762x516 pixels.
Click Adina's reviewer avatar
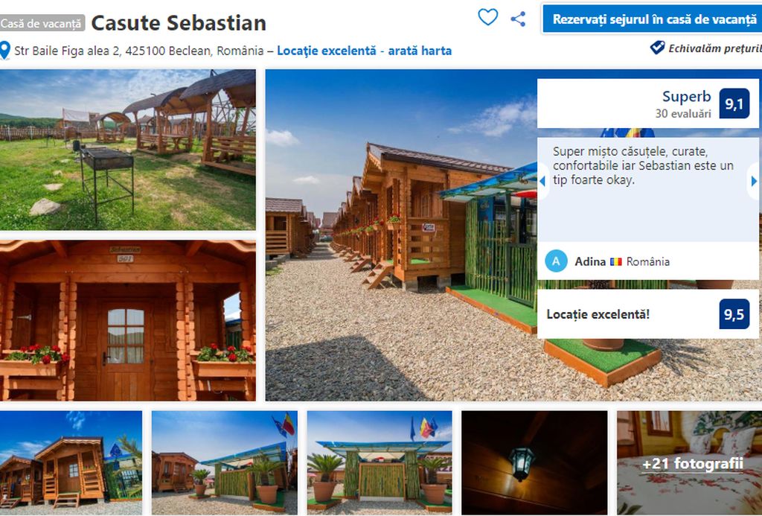(556, 261)
